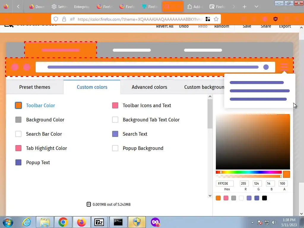Screen dimensions: 304x228
Task: Click the rainbow hue slider
Action: click(249, 172)
